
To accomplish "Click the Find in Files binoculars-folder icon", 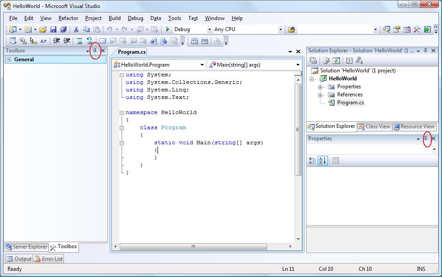I will [292, 29].
